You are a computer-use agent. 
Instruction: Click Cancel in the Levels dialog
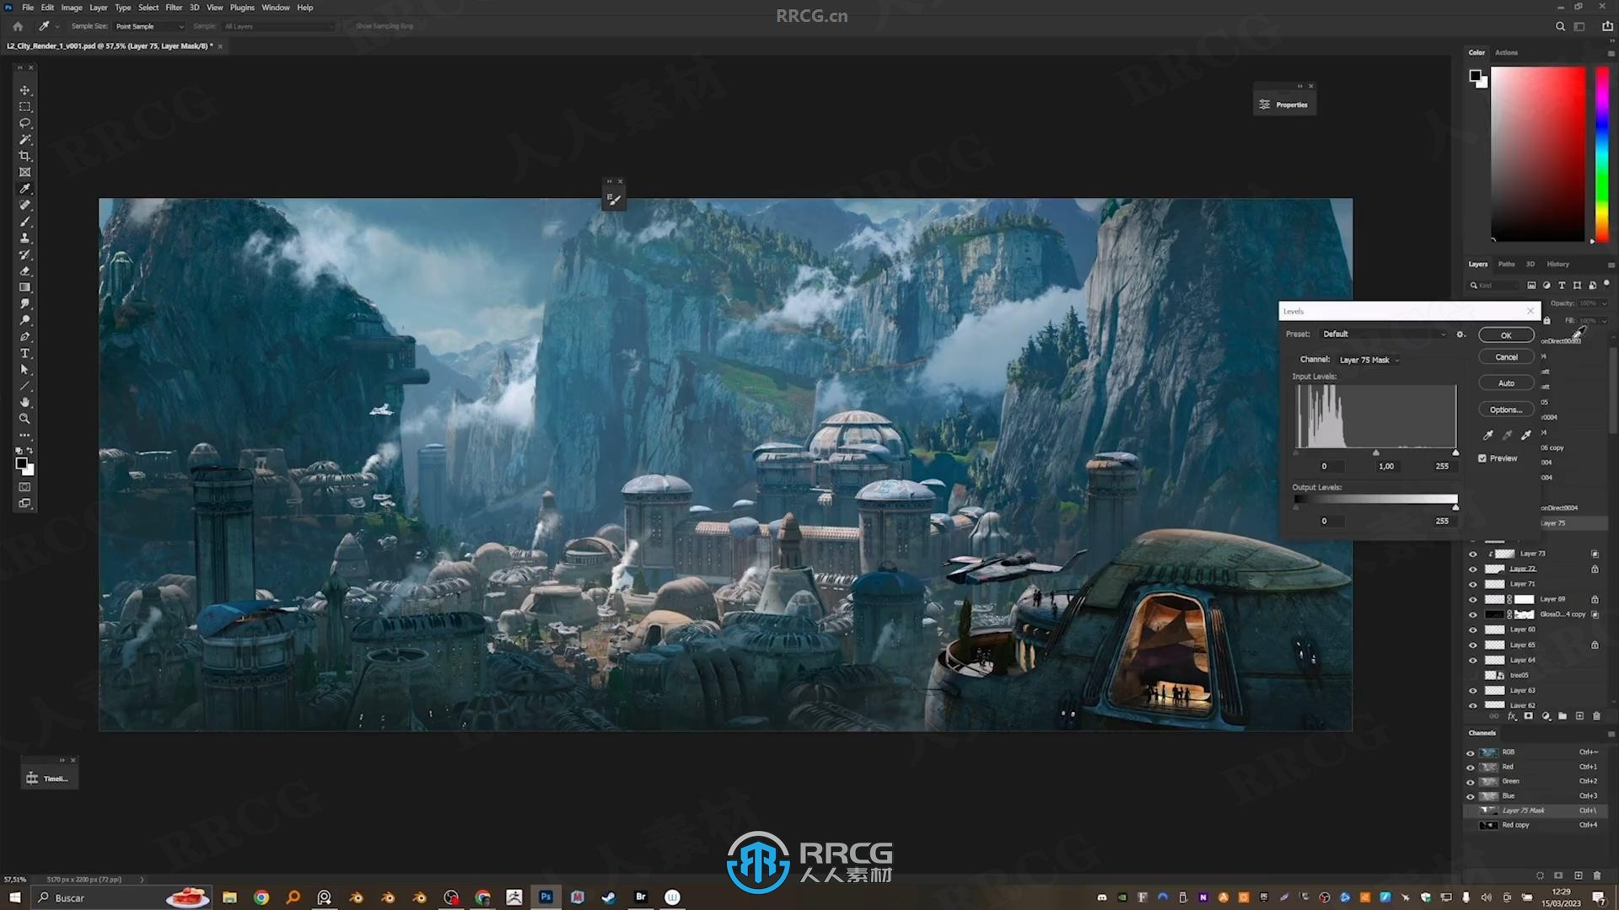point(1506,357)
